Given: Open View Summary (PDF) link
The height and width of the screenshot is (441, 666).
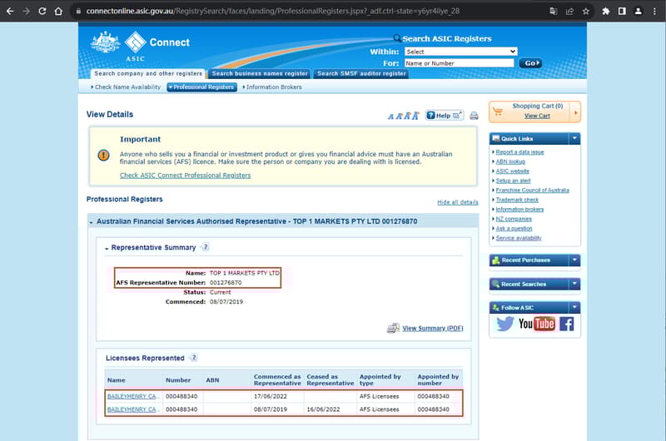Looking at the screenshot, I should point(432,328).
